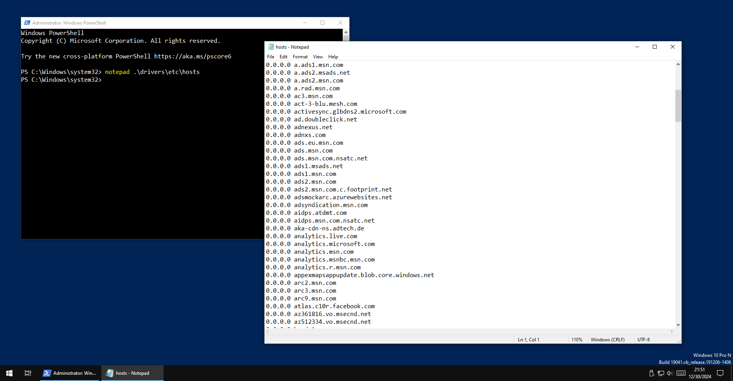Viewport: 733px width, 381px height.
Task: Click the line adsyndication.msn.com
Action: (317, 205)
